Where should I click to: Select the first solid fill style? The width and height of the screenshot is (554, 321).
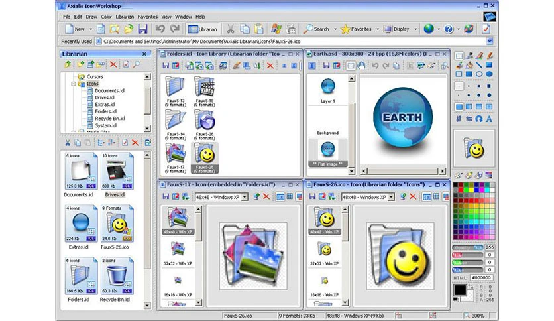[459, 107]
